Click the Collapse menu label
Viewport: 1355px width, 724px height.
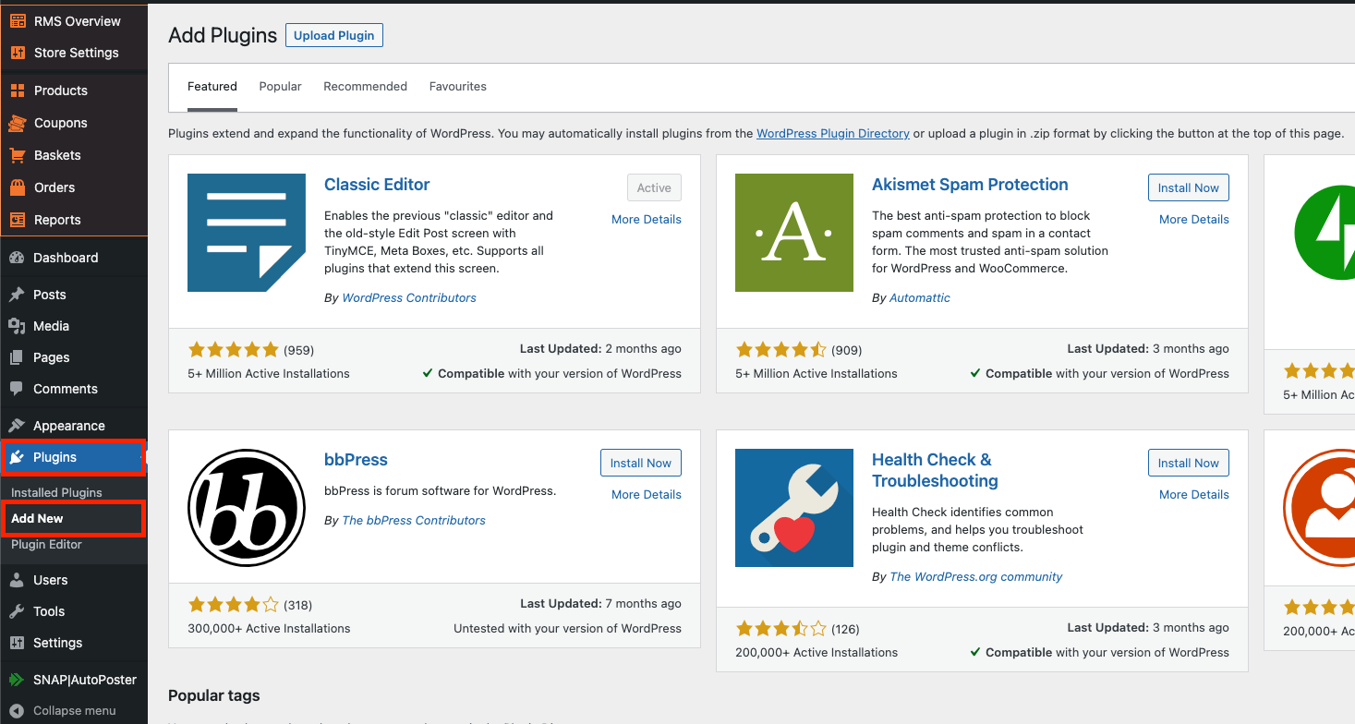tap(75, 711)
